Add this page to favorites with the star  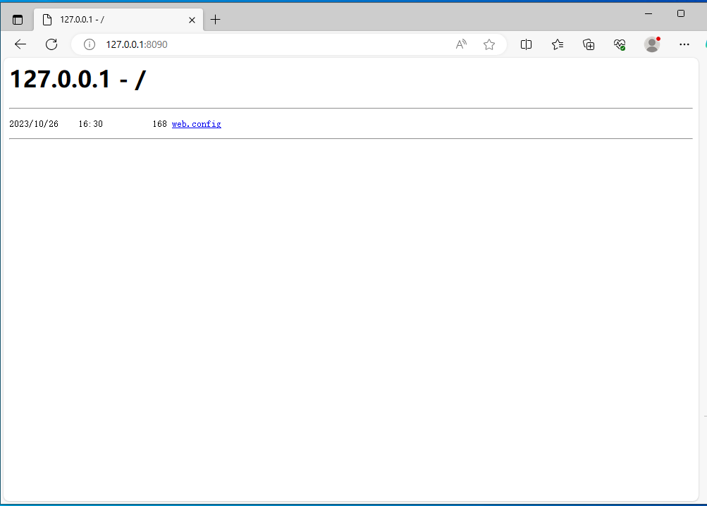pos(489,44)
